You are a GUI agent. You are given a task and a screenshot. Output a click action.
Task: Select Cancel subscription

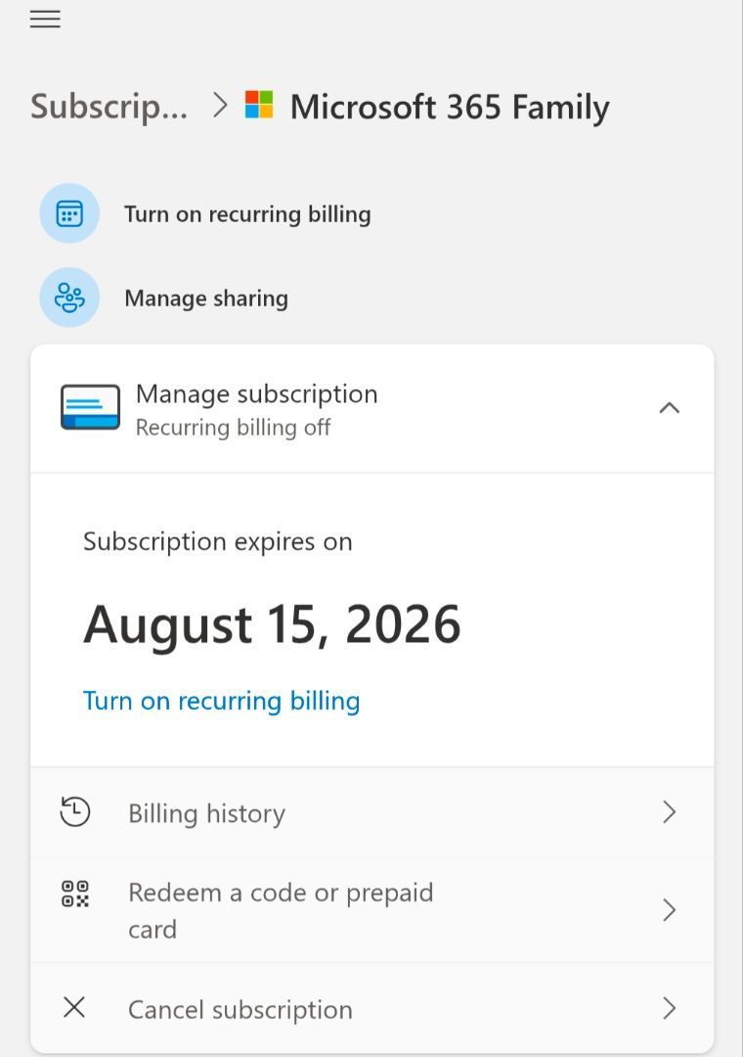[371, 1008]
